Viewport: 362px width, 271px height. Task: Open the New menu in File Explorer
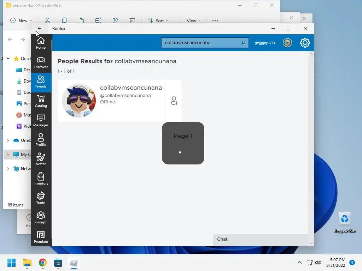[21, 21]
